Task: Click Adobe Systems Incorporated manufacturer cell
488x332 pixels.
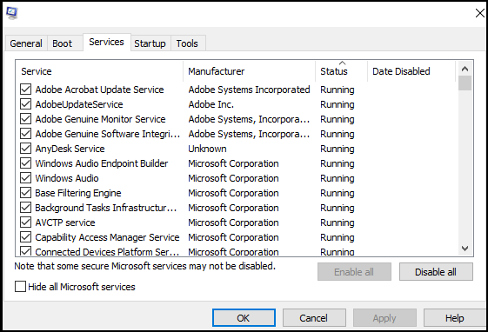Action: 249,90
